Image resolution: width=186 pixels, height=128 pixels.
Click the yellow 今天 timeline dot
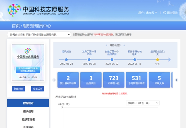pos(157,59)
